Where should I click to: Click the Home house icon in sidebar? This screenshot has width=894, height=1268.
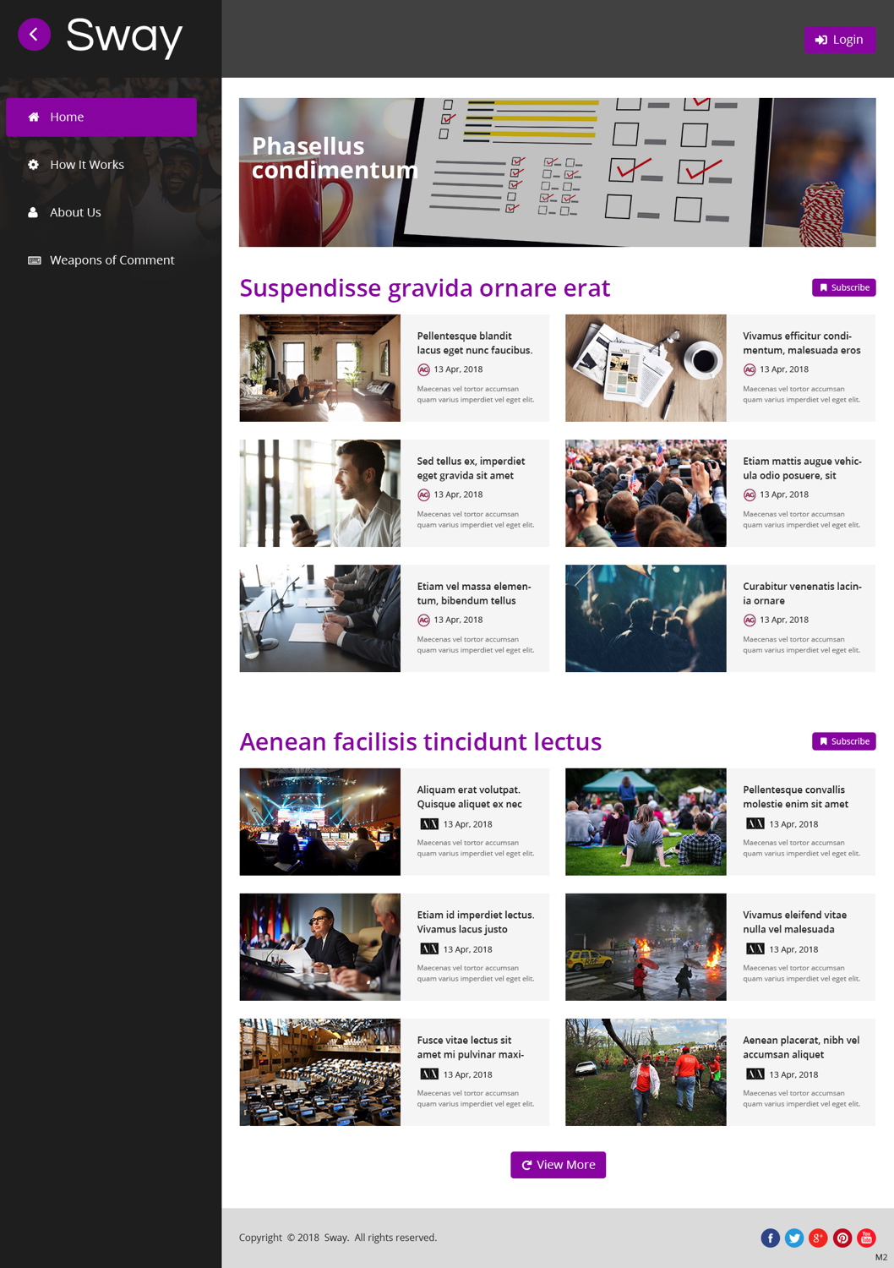pos(34,117)
